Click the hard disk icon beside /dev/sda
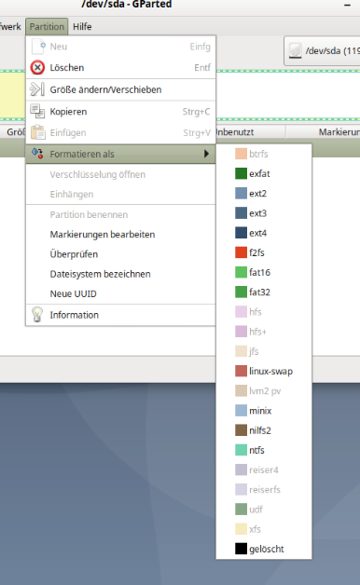This screenshot has height=585, width=360. (x=295, y=50)
